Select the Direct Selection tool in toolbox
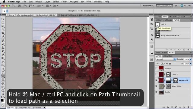193x109 pixels. [x=3, y=76]
